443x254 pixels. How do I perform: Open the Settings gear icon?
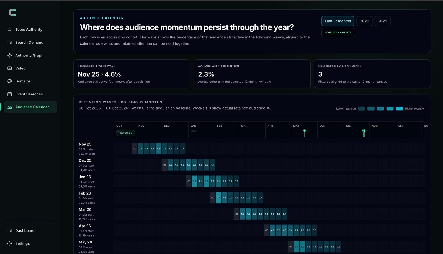pos(10,243)
